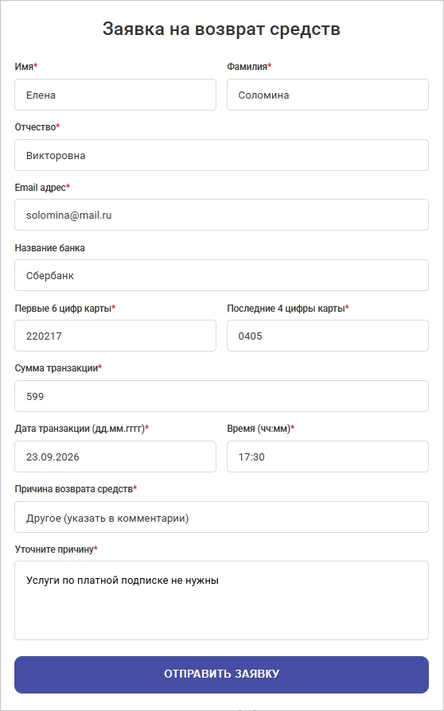
Task: Focus the Отчество field with Викторовна
Action: (221, 155)
